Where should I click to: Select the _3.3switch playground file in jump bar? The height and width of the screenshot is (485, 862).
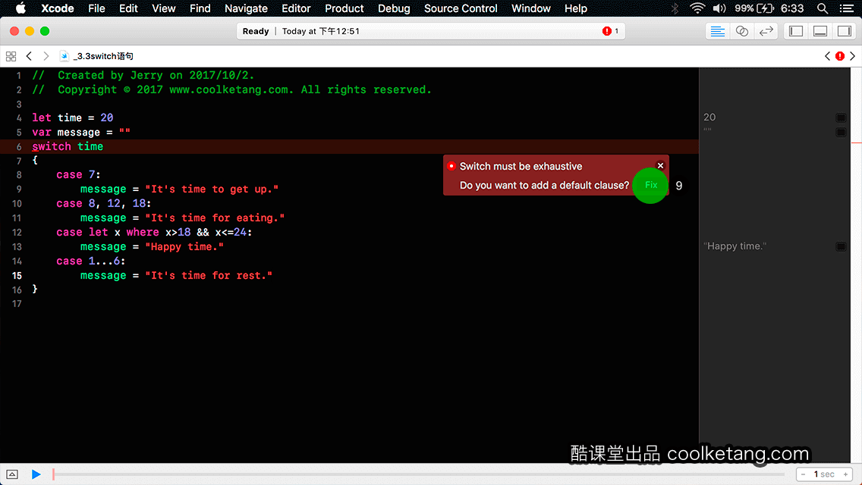click(97, 56)
